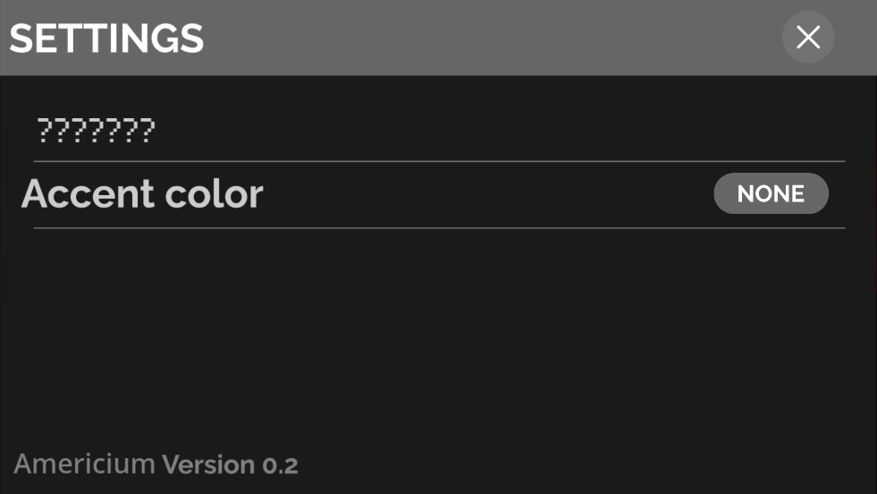The width and height of the screenshot is (877, 494).
Task: Cycle the accent color option NONE
Action: click(x=771, y=193)
